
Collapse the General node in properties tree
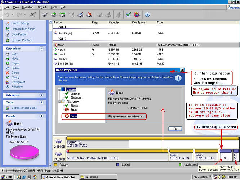coord(59,89)
